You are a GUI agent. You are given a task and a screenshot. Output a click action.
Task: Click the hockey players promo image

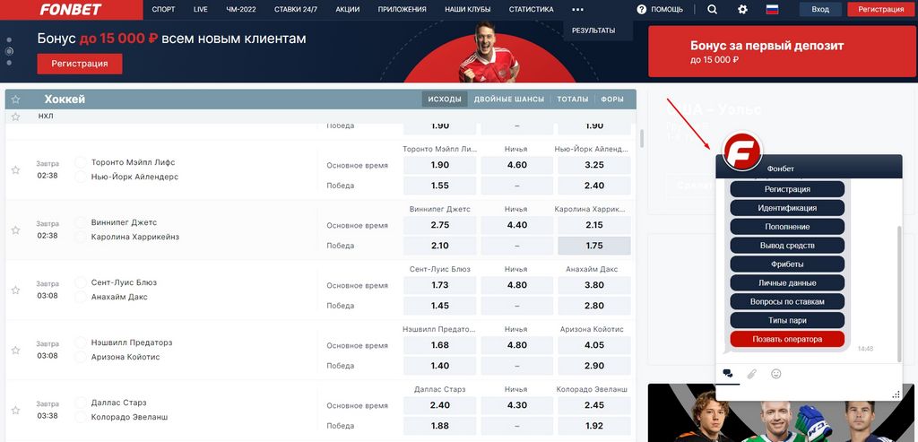click(781, 412)
